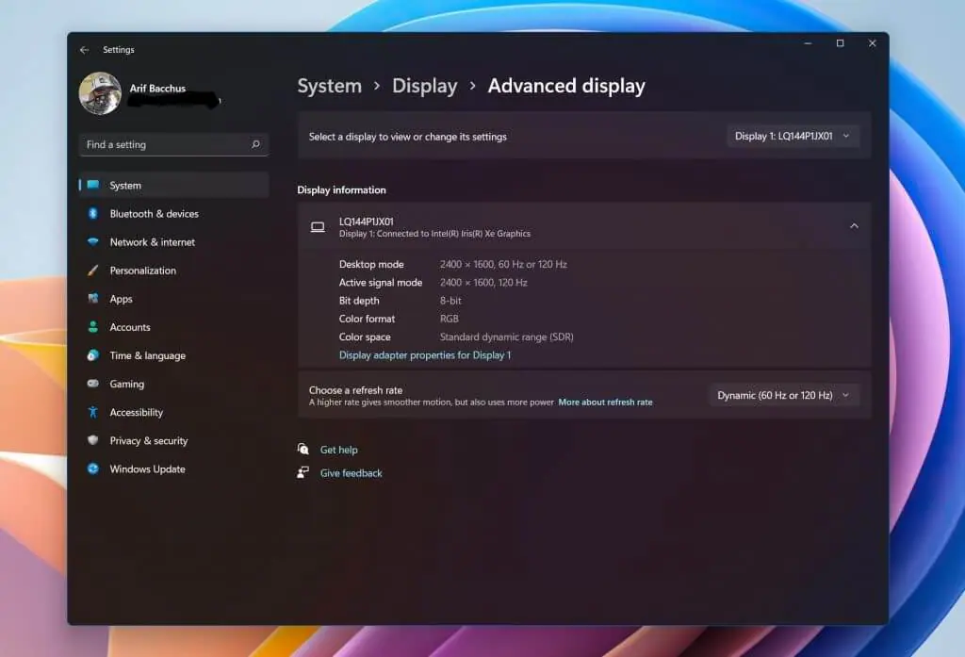Click the Bluetooth icon in sidebar
Image resolution: width=965 pixels, height=657 pixels.
pos(93,214)
